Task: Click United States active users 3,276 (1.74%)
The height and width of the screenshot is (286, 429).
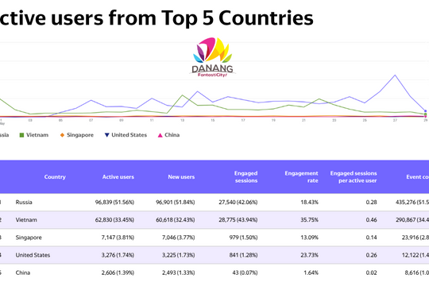Action: click(x=118, y=255)
